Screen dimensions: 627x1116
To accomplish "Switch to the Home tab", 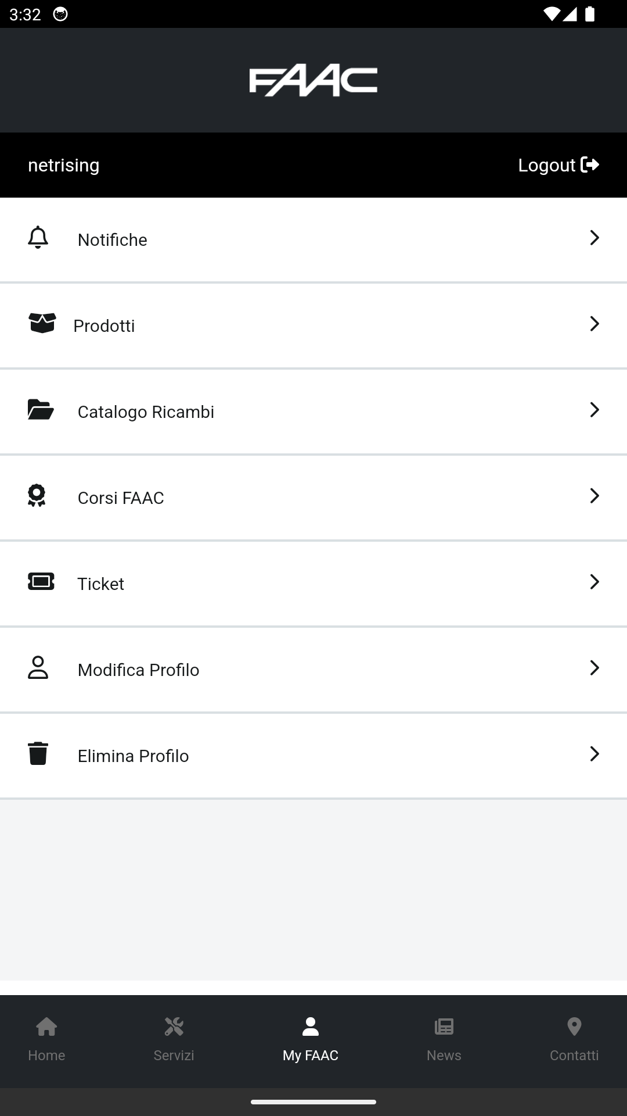I will click(x=46, y=1039).
